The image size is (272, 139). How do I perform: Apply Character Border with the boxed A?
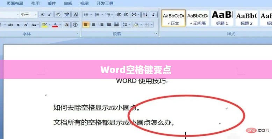click(x=75, y=15)
